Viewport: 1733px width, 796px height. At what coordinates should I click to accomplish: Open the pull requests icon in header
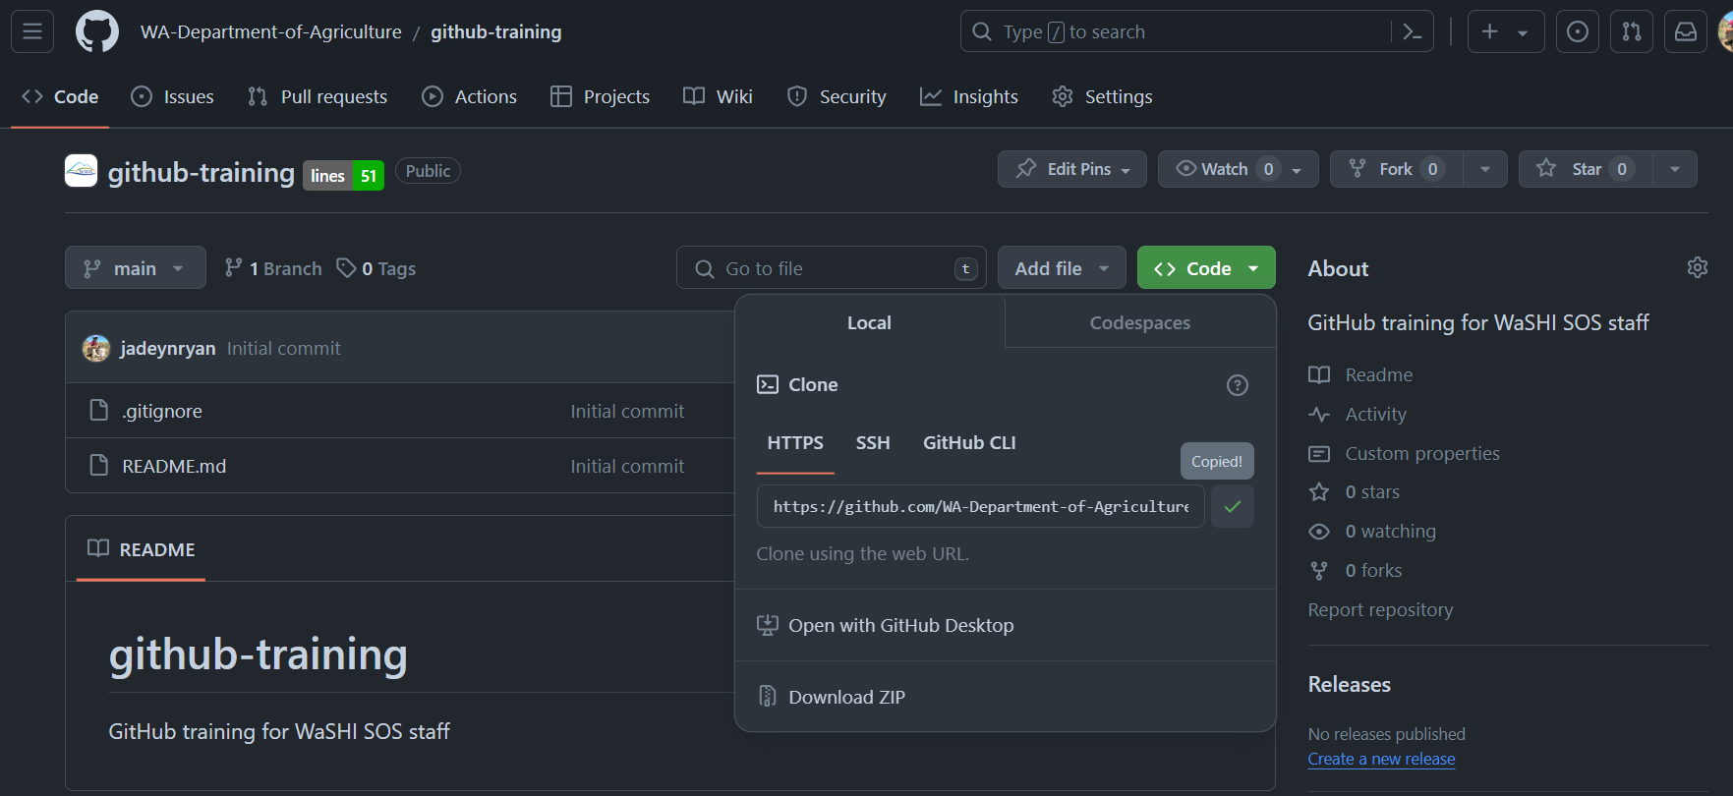pos(1632,32)
